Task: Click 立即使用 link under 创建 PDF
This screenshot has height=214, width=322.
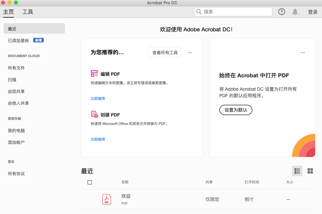Action: [98, 139]
